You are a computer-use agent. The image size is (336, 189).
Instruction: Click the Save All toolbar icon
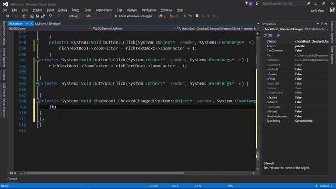[x=43, y=16]
